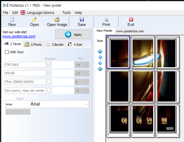This screenshot has height=142, width=184.
Task: Open the +4 size dropdown
Action: [x=82, y=65]
